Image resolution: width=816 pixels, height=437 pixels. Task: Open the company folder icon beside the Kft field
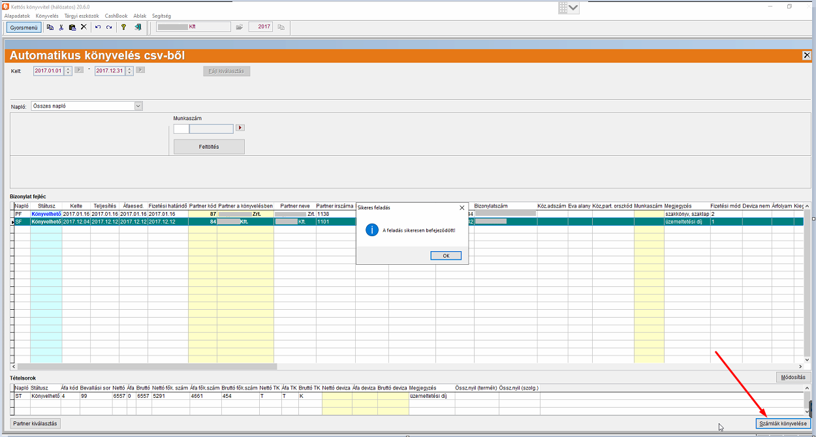click(x=240, y=27)
